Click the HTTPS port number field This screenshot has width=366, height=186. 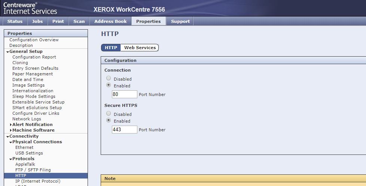pyautogui.click(x=125, y=129)
